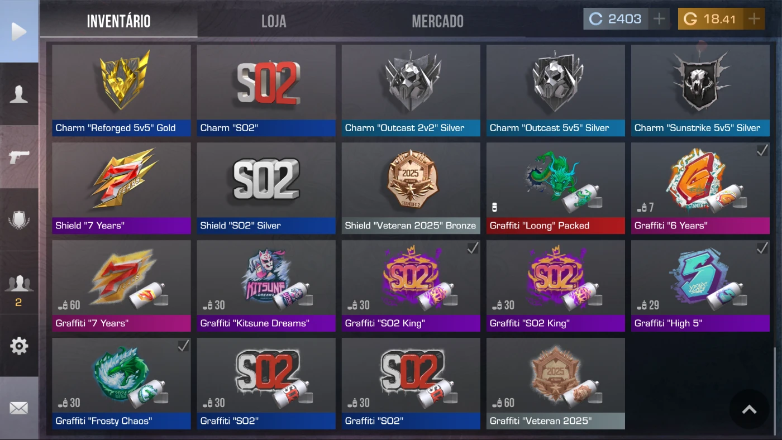Image resolution: width=782 pixels, height=440 pixels.
Task: Toggle checkmark on Graffiti "Frosty Chaos"
Action: (x=183, y=346)
